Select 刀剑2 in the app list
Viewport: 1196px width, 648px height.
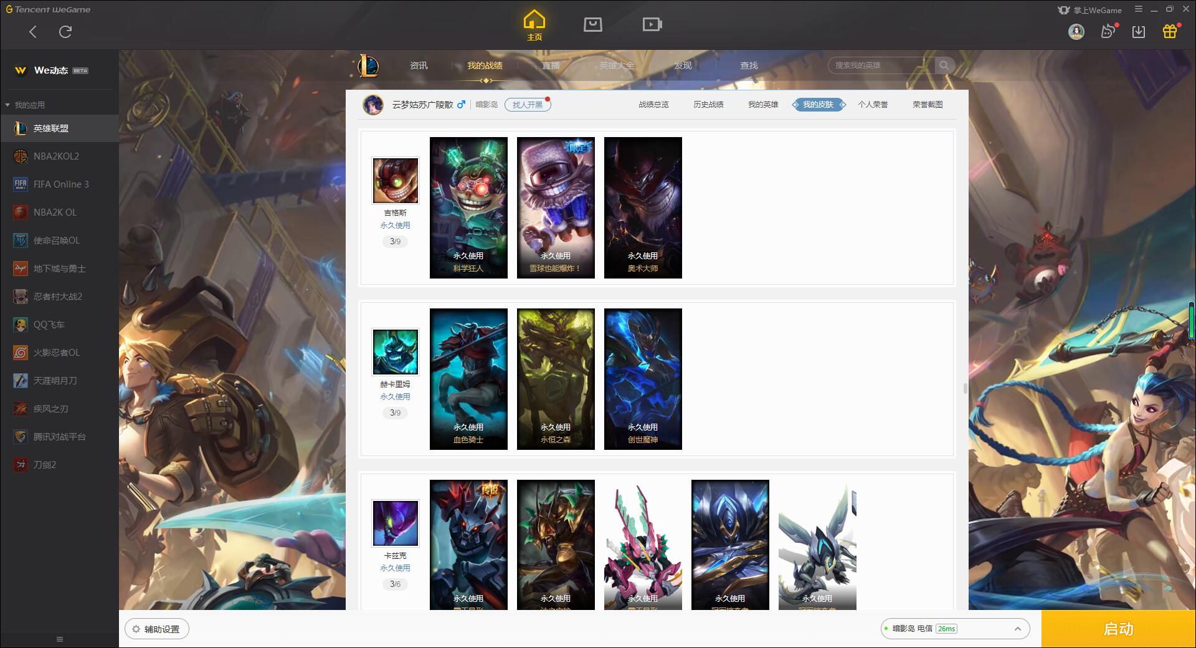click(x=59, y=465)
